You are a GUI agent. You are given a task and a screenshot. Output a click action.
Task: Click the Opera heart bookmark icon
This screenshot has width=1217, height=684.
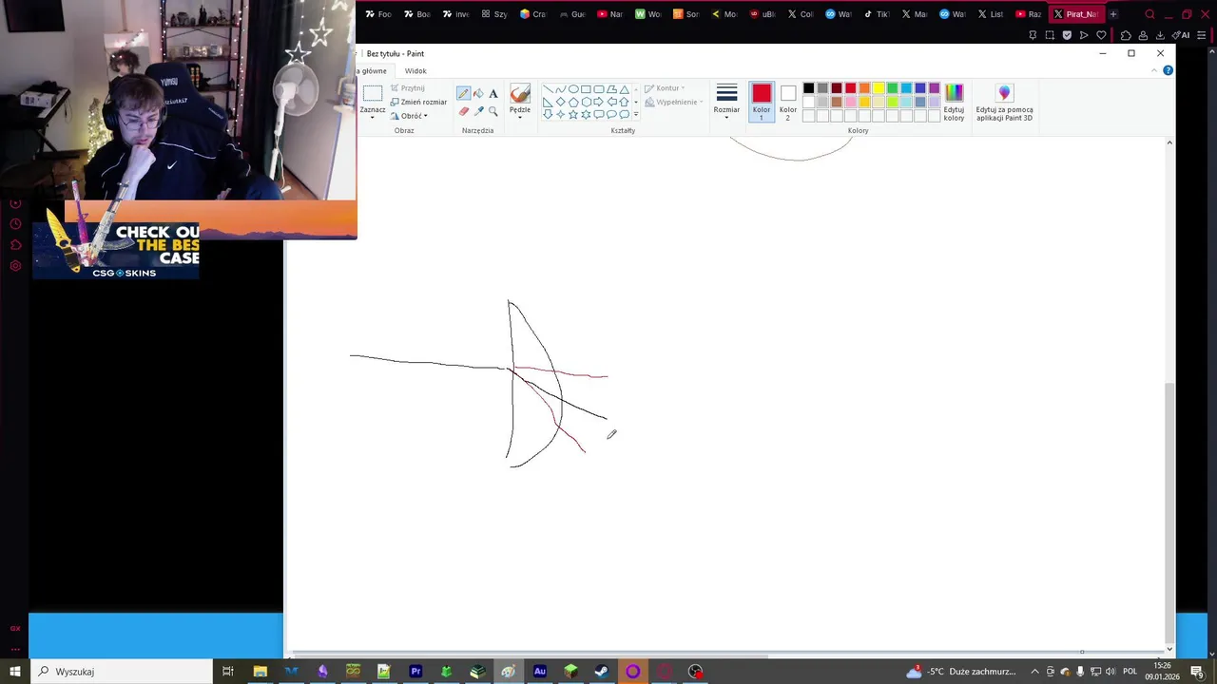point(1101,35)
